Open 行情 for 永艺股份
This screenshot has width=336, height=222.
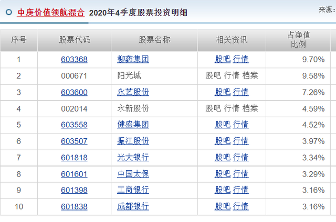240,92
